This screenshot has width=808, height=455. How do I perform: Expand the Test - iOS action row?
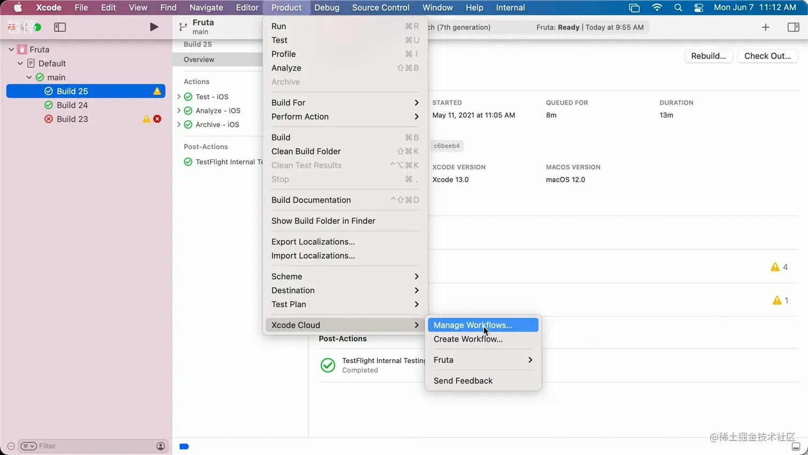pos(179,97)
